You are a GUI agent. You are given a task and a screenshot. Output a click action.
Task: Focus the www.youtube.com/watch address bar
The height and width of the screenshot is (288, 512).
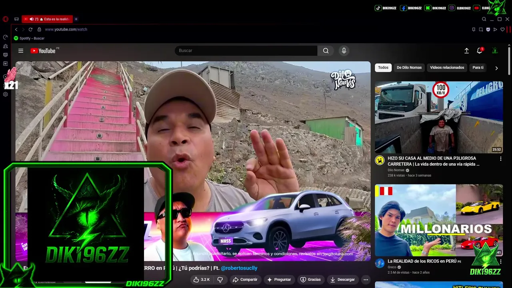[66, 29]
